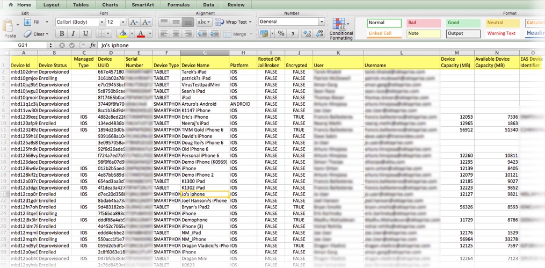The height and width of the screenshot is (268, 545).
Task: Increase font size with larger A icon
Action: click(x=133, y=22)
